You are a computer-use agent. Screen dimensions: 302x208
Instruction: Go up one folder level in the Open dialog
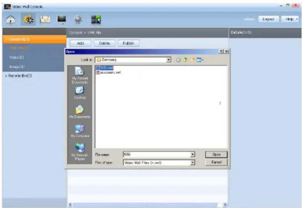[x=185, y=60]
